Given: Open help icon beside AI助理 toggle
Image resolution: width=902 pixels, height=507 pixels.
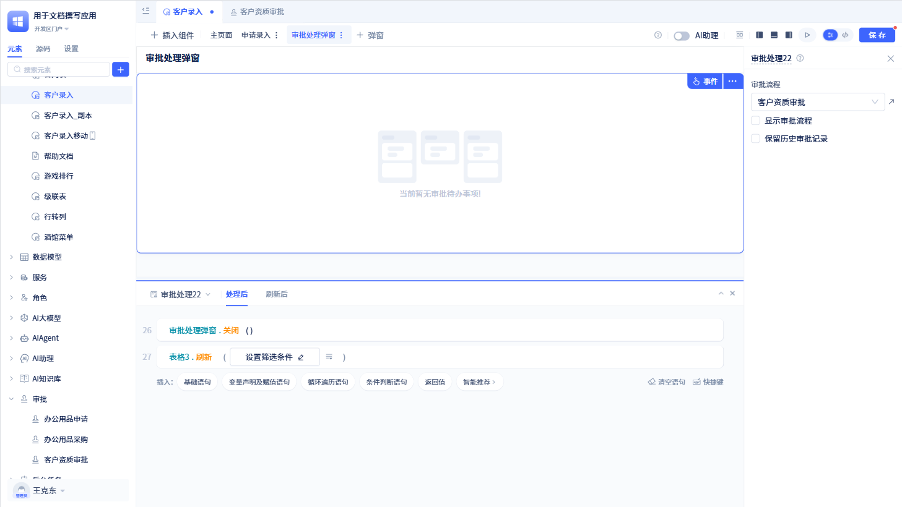Looking at the screenshot, I should (658, 35).
